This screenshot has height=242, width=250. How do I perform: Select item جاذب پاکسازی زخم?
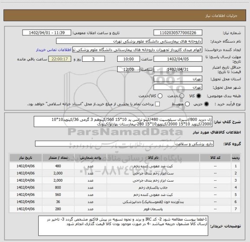pyautogui.click(x=153, y=188)
